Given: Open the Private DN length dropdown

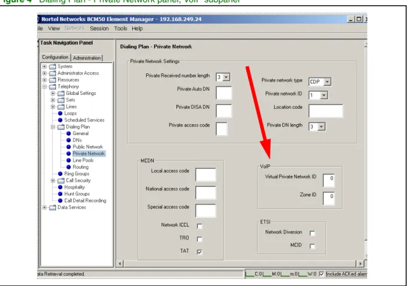Looking at the screenshot, I should (321, 127).
